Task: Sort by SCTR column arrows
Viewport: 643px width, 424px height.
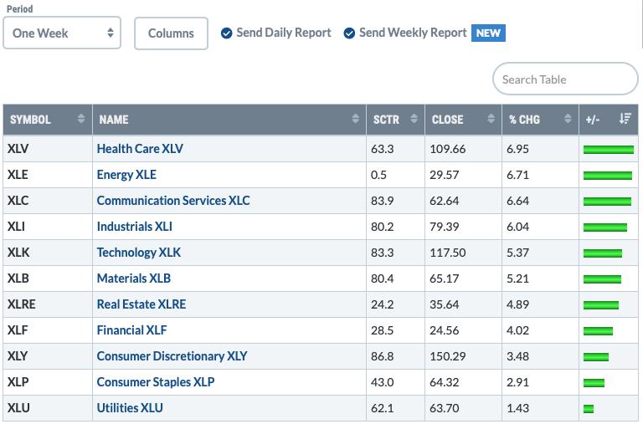Action: 414,119
